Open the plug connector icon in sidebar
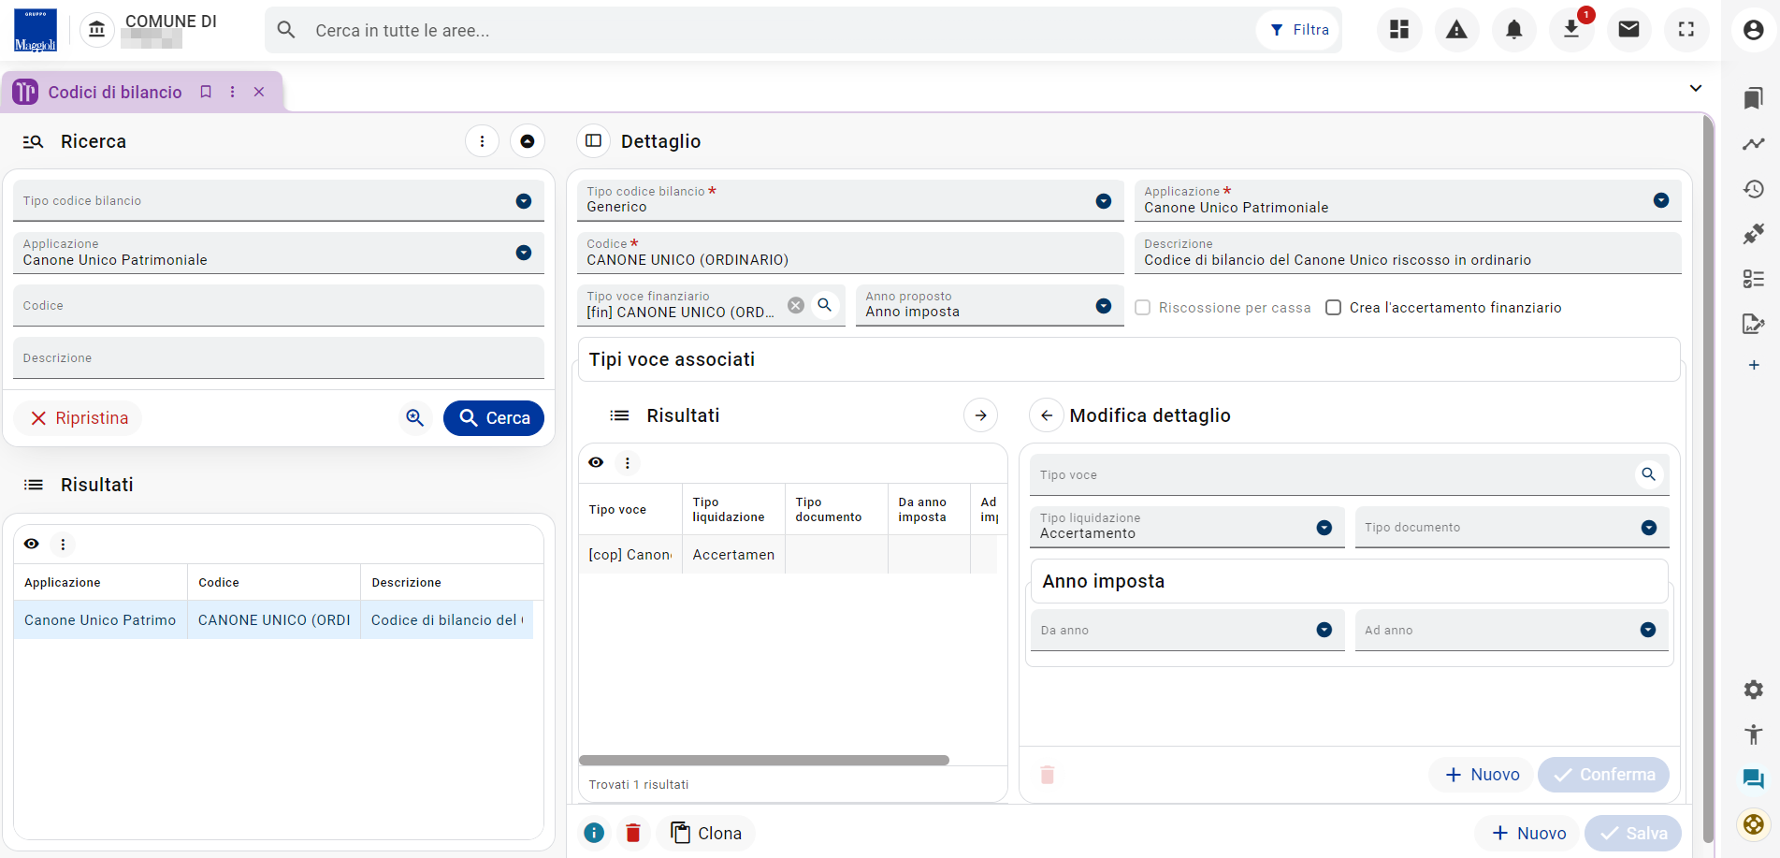This screenshot has height=858, width=1780. pos(1754,234)
